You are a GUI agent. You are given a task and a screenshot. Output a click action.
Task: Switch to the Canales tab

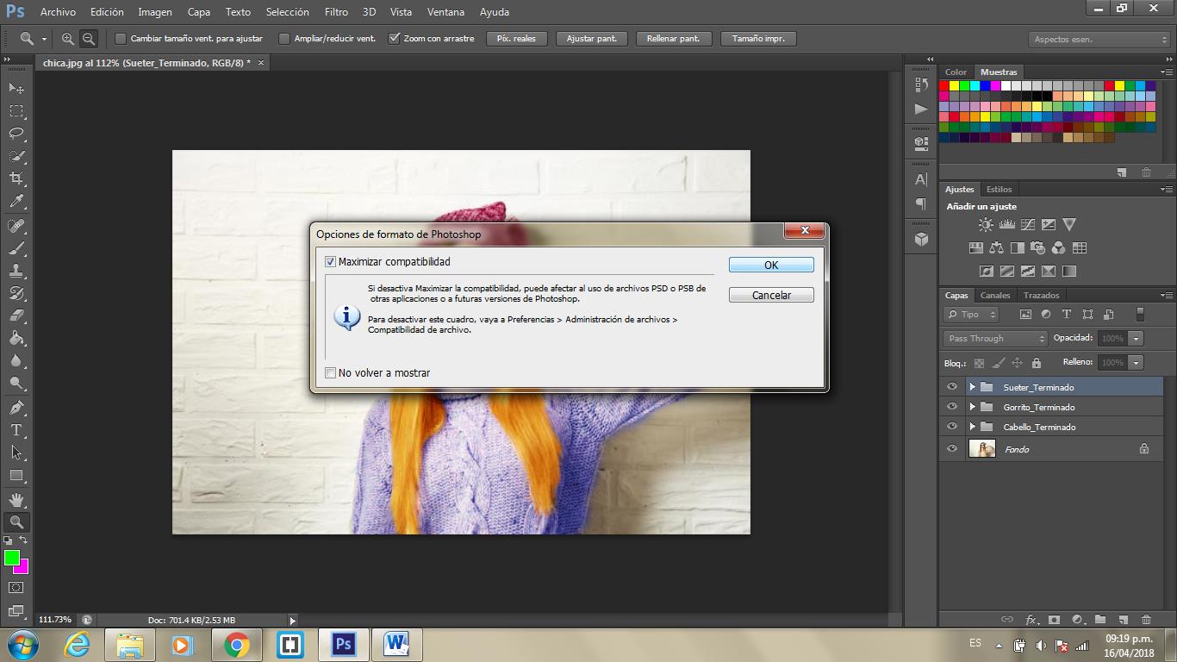click(995, 296)
